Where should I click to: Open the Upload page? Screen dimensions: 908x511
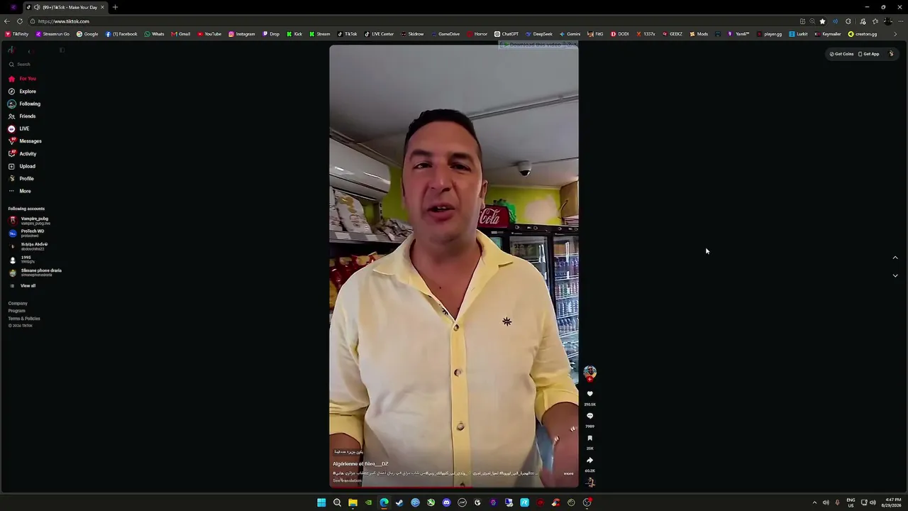(22, 166)
